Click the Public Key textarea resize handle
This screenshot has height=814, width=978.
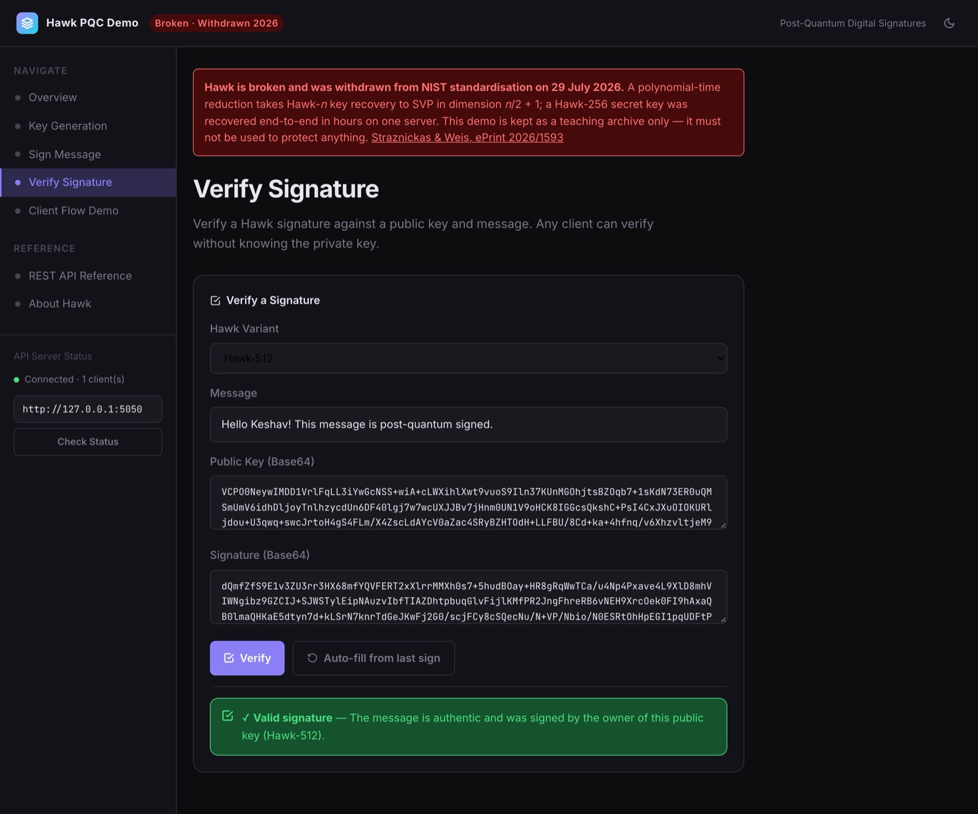tap(723, 525)
